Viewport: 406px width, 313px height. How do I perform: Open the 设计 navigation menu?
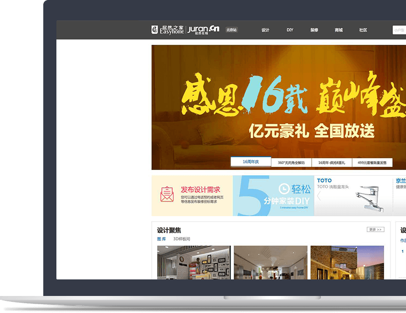[x=265, y=30]
